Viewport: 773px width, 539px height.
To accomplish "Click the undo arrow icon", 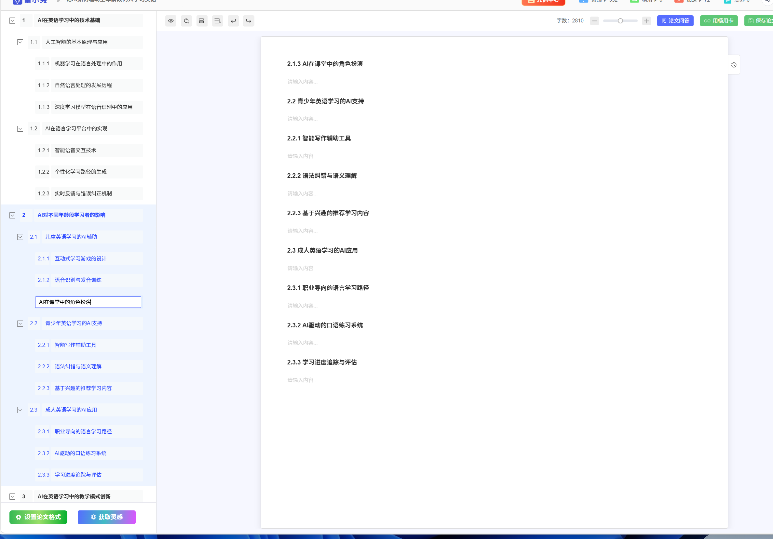I will pos(233,21).
